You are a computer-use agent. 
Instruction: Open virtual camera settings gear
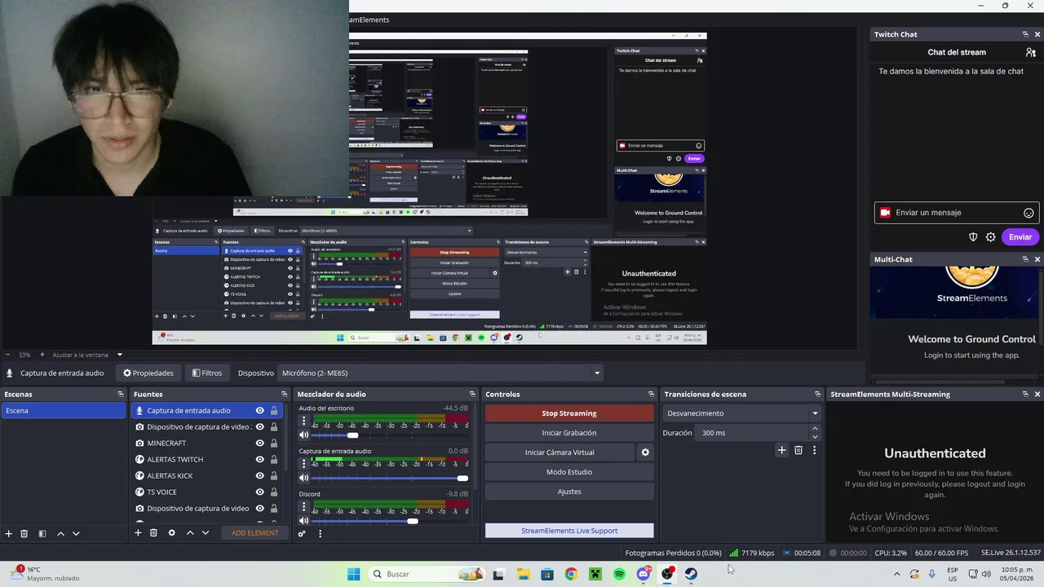tap(645, 452)
